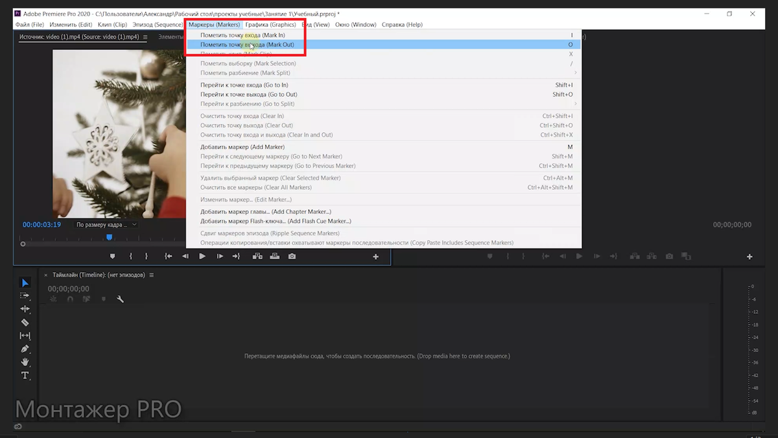Select the Slip tool
This screenshot has height=438, width=778.
(x=25, y=336)
